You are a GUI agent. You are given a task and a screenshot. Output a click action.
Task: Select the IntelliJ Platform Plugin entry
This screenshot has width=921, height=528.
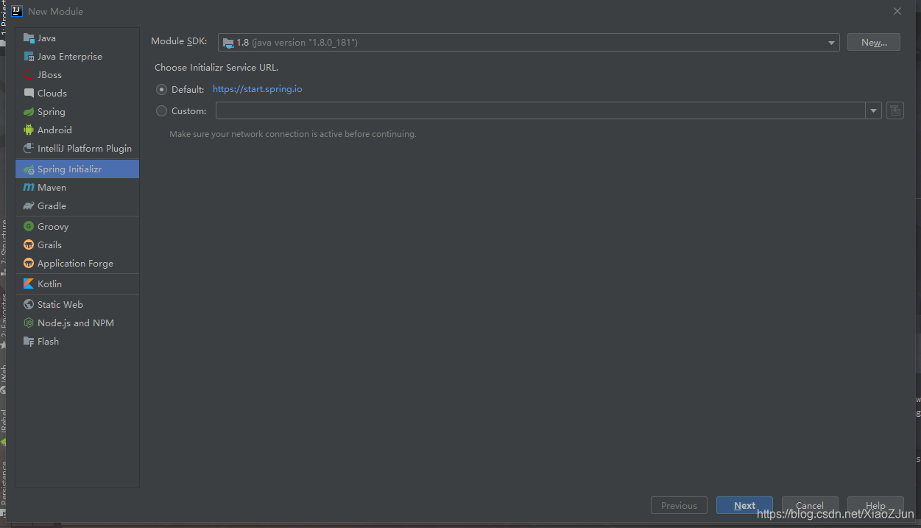click(x=77, y=148)
